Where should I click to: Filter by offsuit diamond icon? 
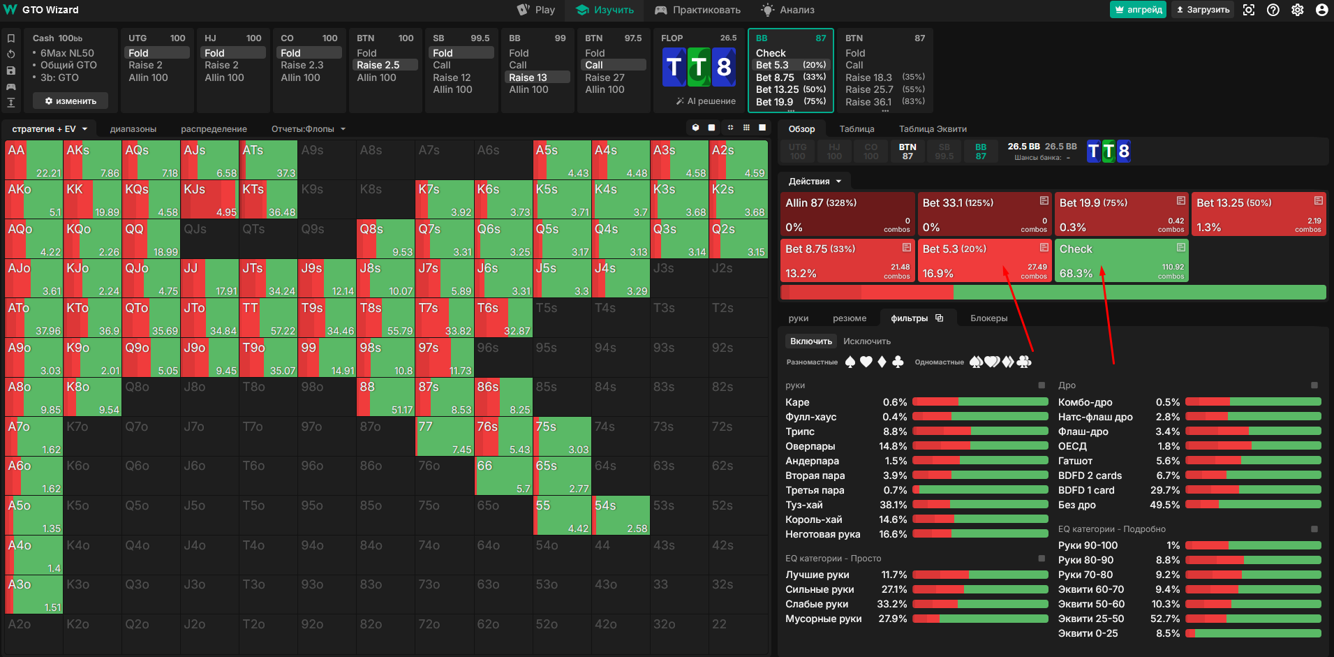click(x=882, y=362)
